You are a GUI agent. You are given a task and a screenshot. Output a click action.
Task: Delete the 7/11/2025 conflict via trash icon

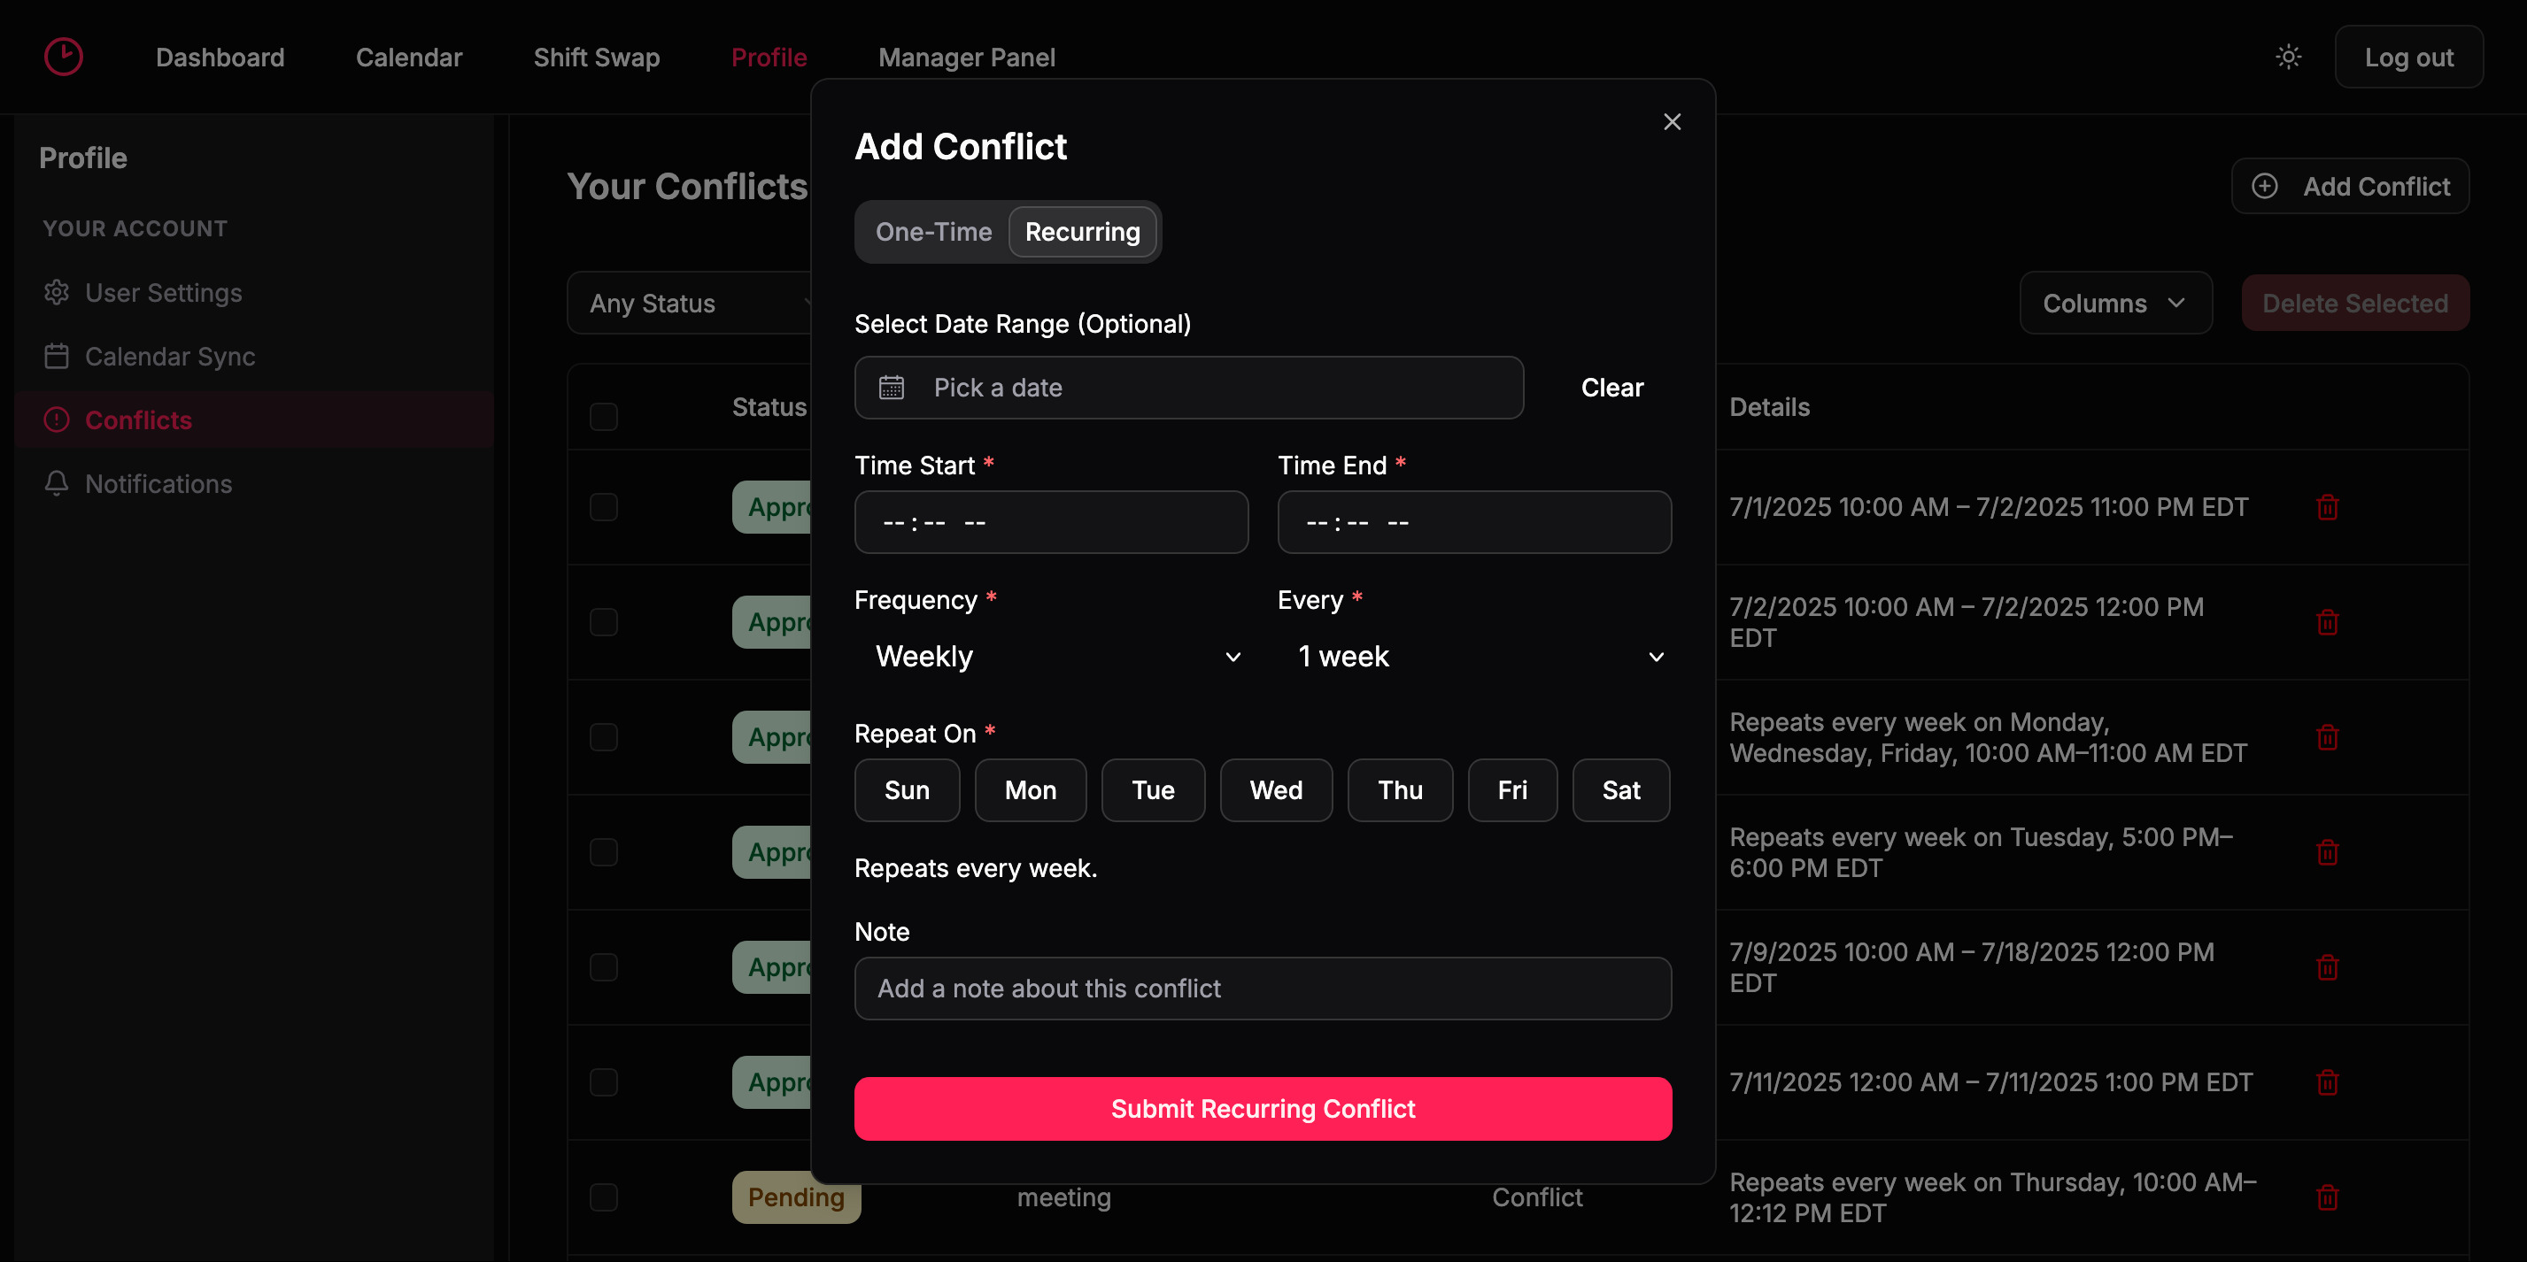pos(2329,1081)
